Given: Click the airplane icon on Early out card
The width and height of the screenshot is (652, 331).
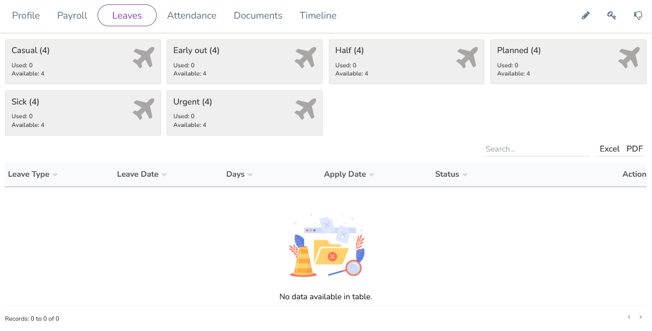Looking at the screenshot, I should pos(306,57).
